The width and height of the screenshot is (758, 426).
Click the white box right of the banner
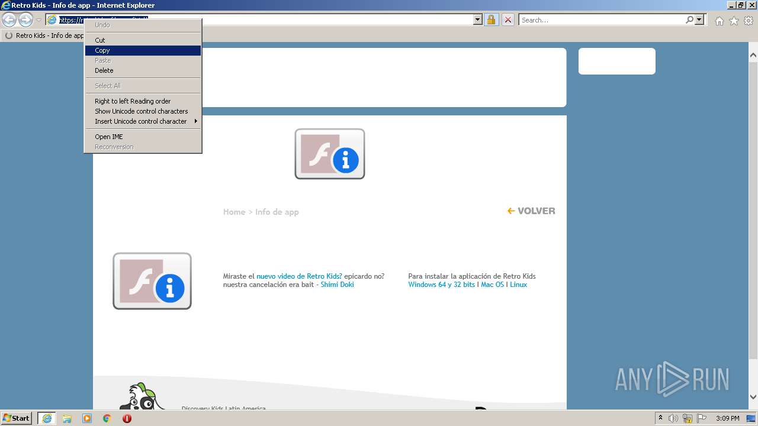(x=617, y=61)
